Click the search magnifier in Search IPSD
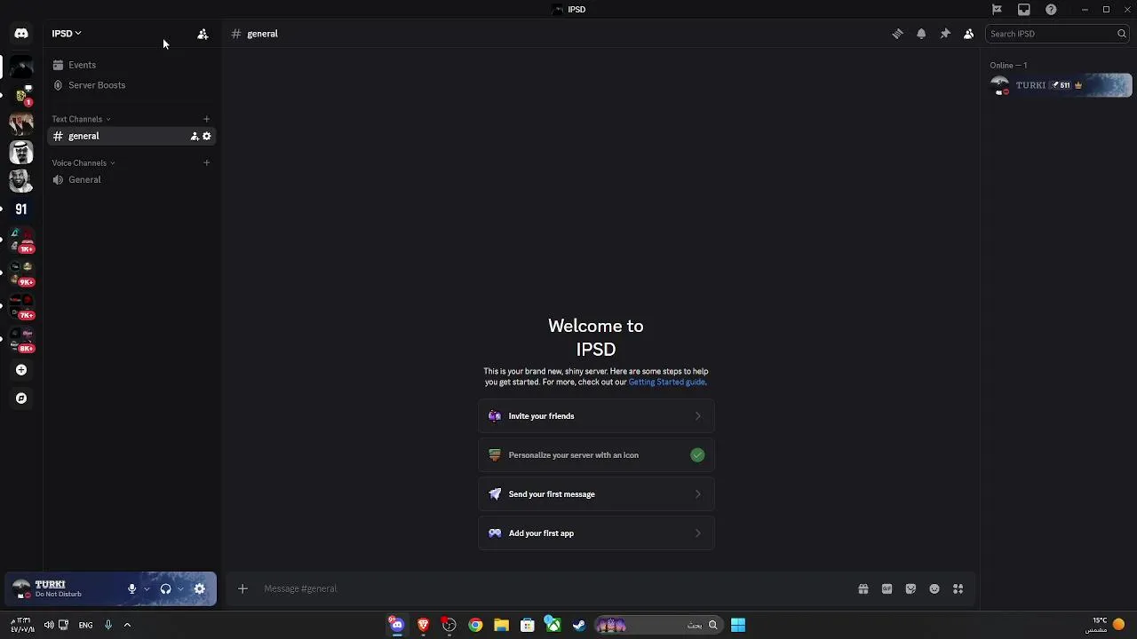This screenshot has height=639, width=1137. coord(1122,34)
